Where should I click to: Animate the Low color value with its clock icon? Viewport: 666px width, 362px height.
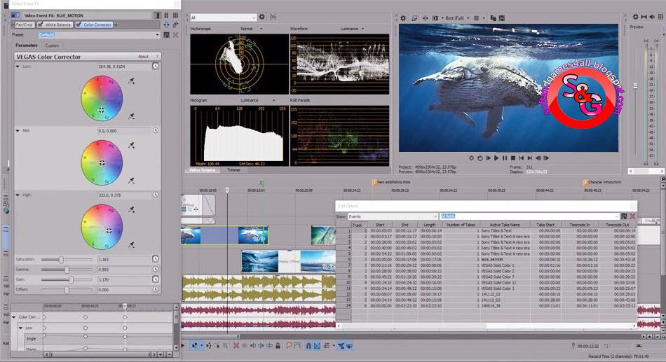[156, 67]
